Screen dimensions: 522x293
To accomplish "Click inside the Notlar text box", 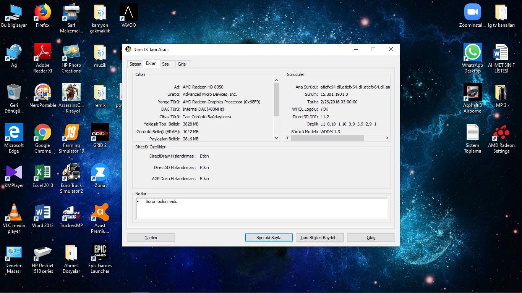I will pyautogui.click(x=261, y=208).
